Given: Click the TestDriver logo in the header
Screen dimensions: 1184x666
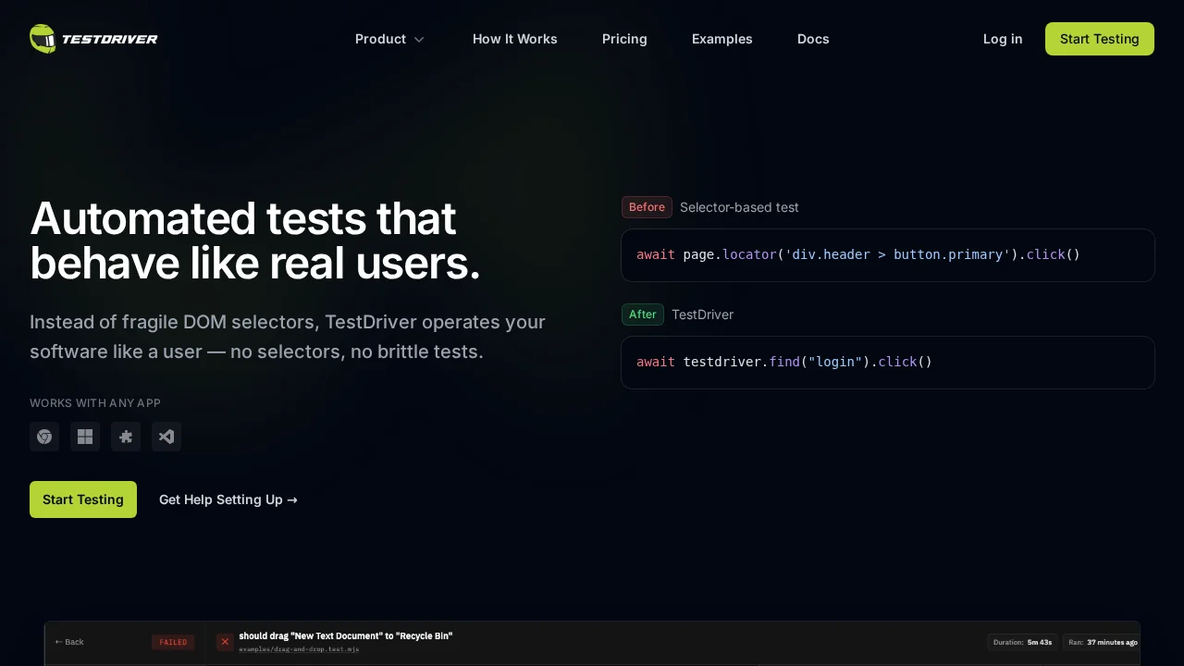Looking at the screenshot, I should (93, 39).
